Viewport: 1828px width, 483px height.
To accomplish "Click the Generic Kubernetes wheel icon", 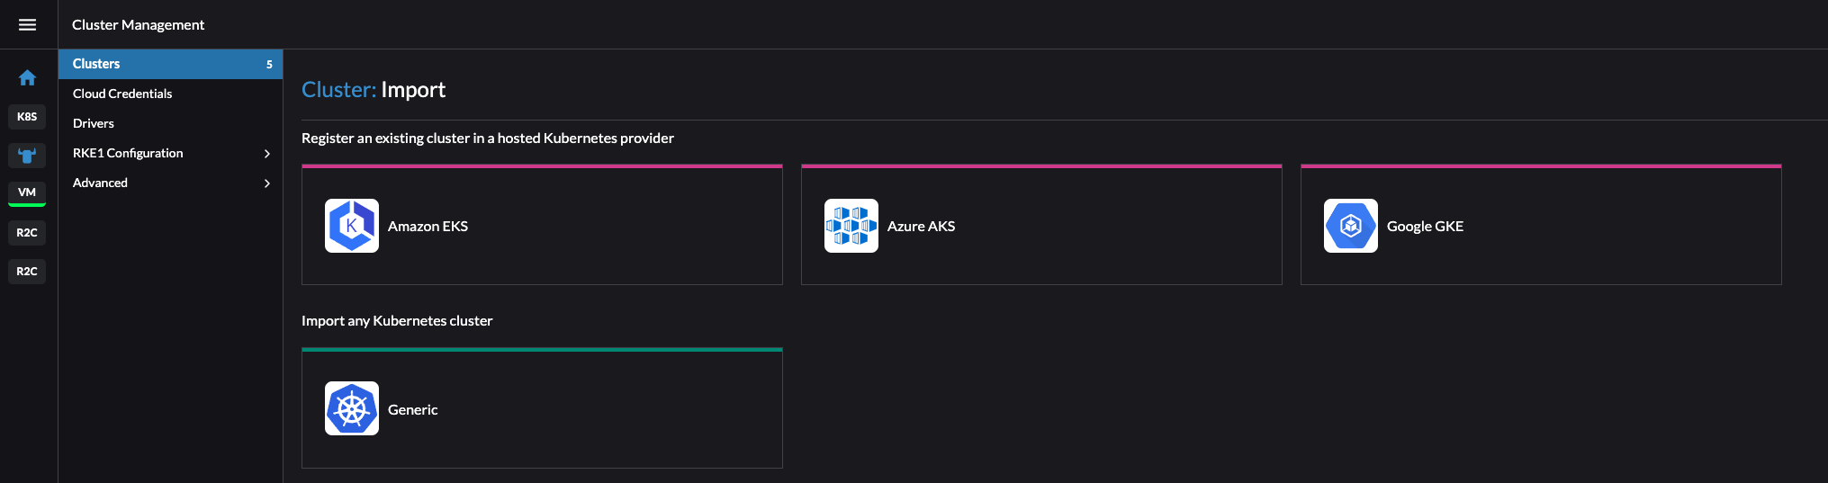I will 352,408.
